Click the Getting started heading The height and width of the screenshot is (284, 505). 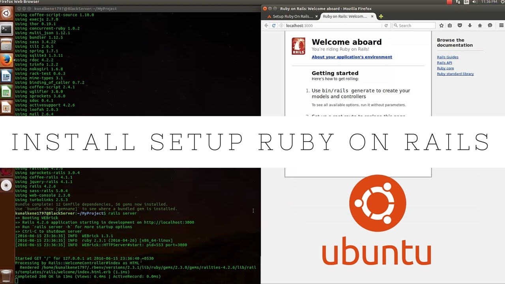pyautogui.click(x=335, y=73)
